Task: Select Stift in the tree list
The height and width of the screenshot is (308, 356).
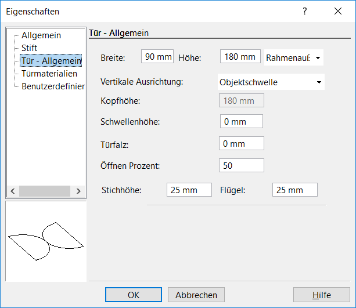Action: tap(29, 48)
